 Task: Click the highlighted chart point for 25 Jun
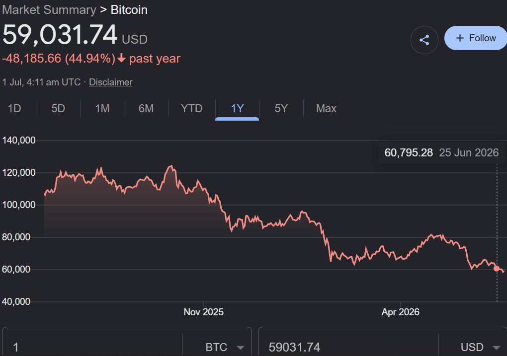(497, 268)
